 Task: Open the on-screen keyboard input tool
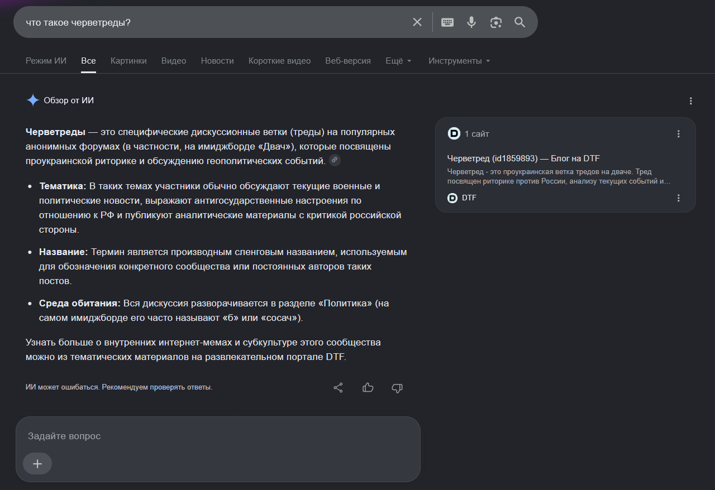[447, 22]
